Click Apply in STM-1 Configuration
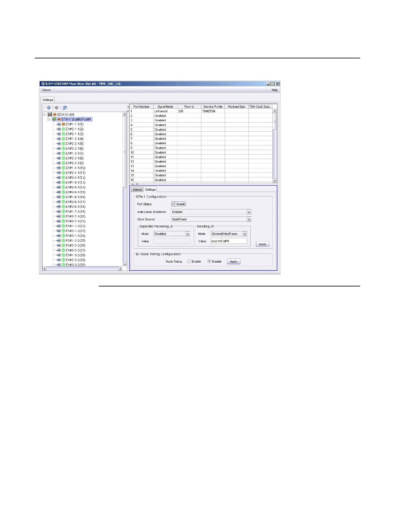The image size is (395, 511). pyautogui.click(x=263, y=244)
